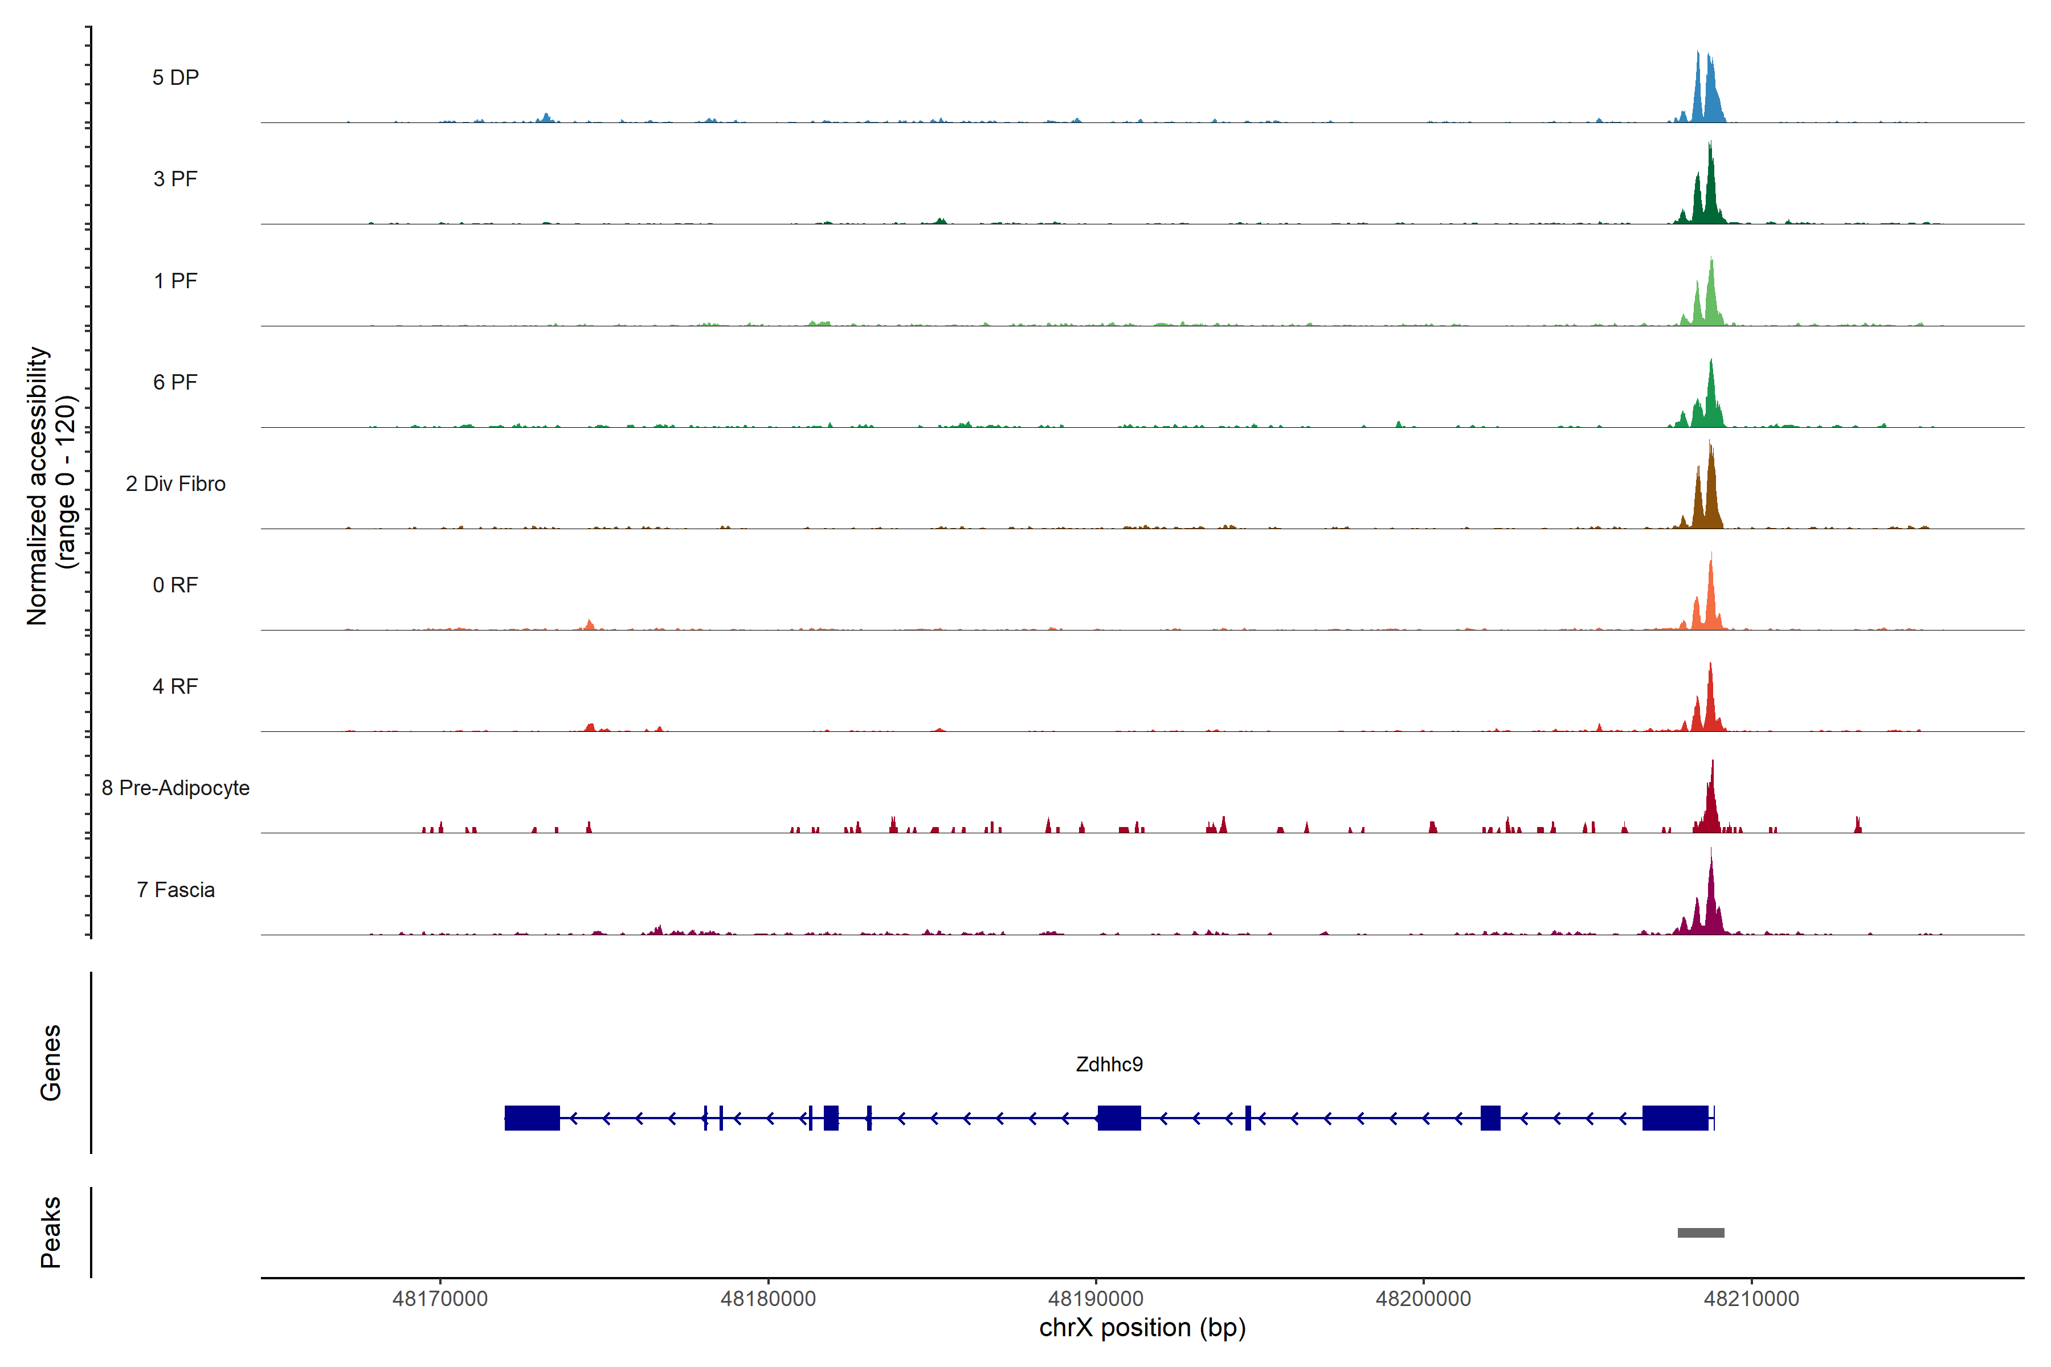Click the 1 PF track label
This screenshot has width=2051, height=1367.
(175, 281)
